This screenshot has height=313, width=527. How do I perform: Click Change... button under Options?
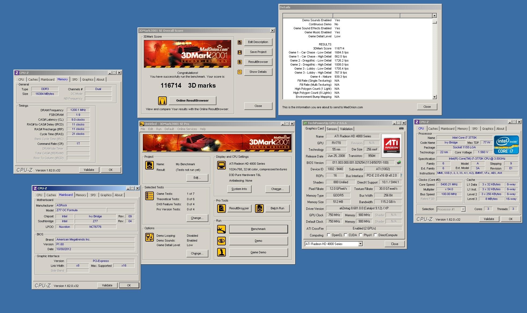click(x=197, y=254)
